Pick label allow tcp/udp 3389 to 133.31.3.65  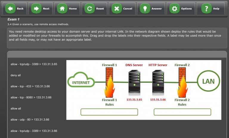click(34, 64)
